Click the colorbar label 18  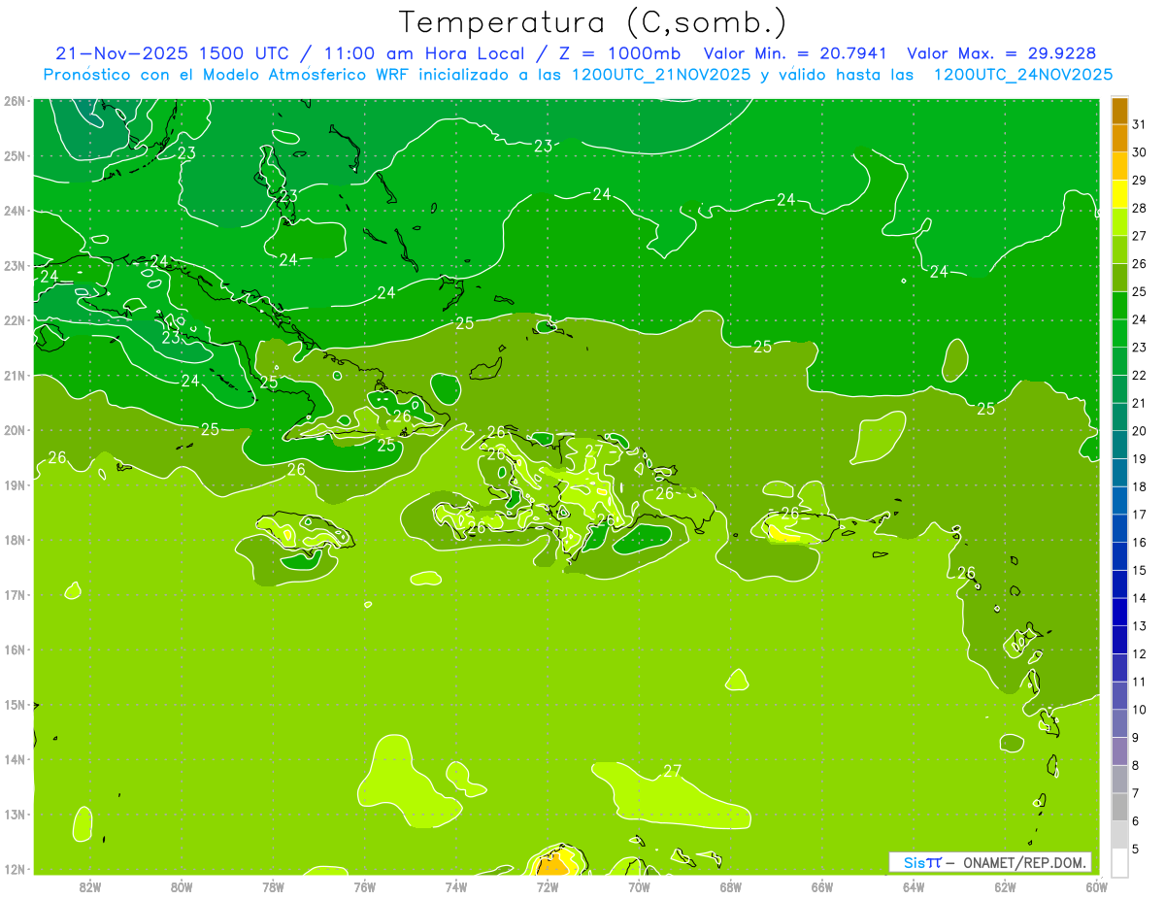tap(1140, 486)
